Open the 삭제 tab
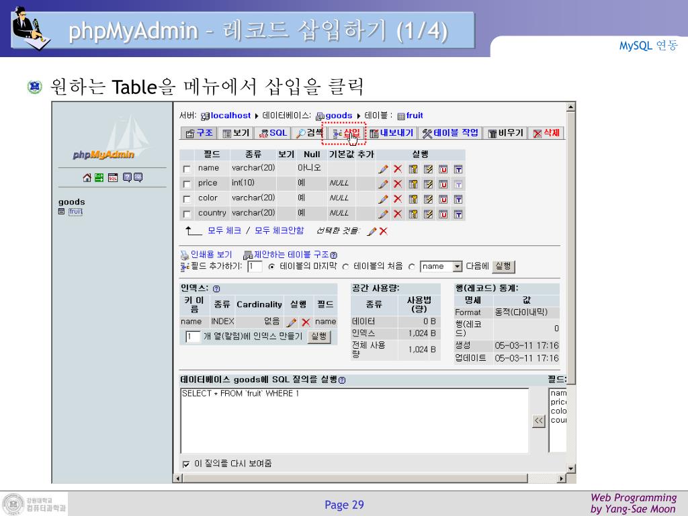688x516 pixels. pyautogui.click(x=546, y=133)
